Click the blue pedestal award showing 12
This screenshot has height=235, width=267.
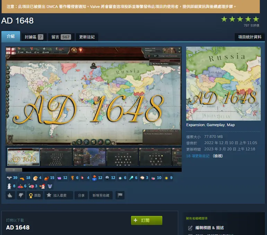point(97,178)
